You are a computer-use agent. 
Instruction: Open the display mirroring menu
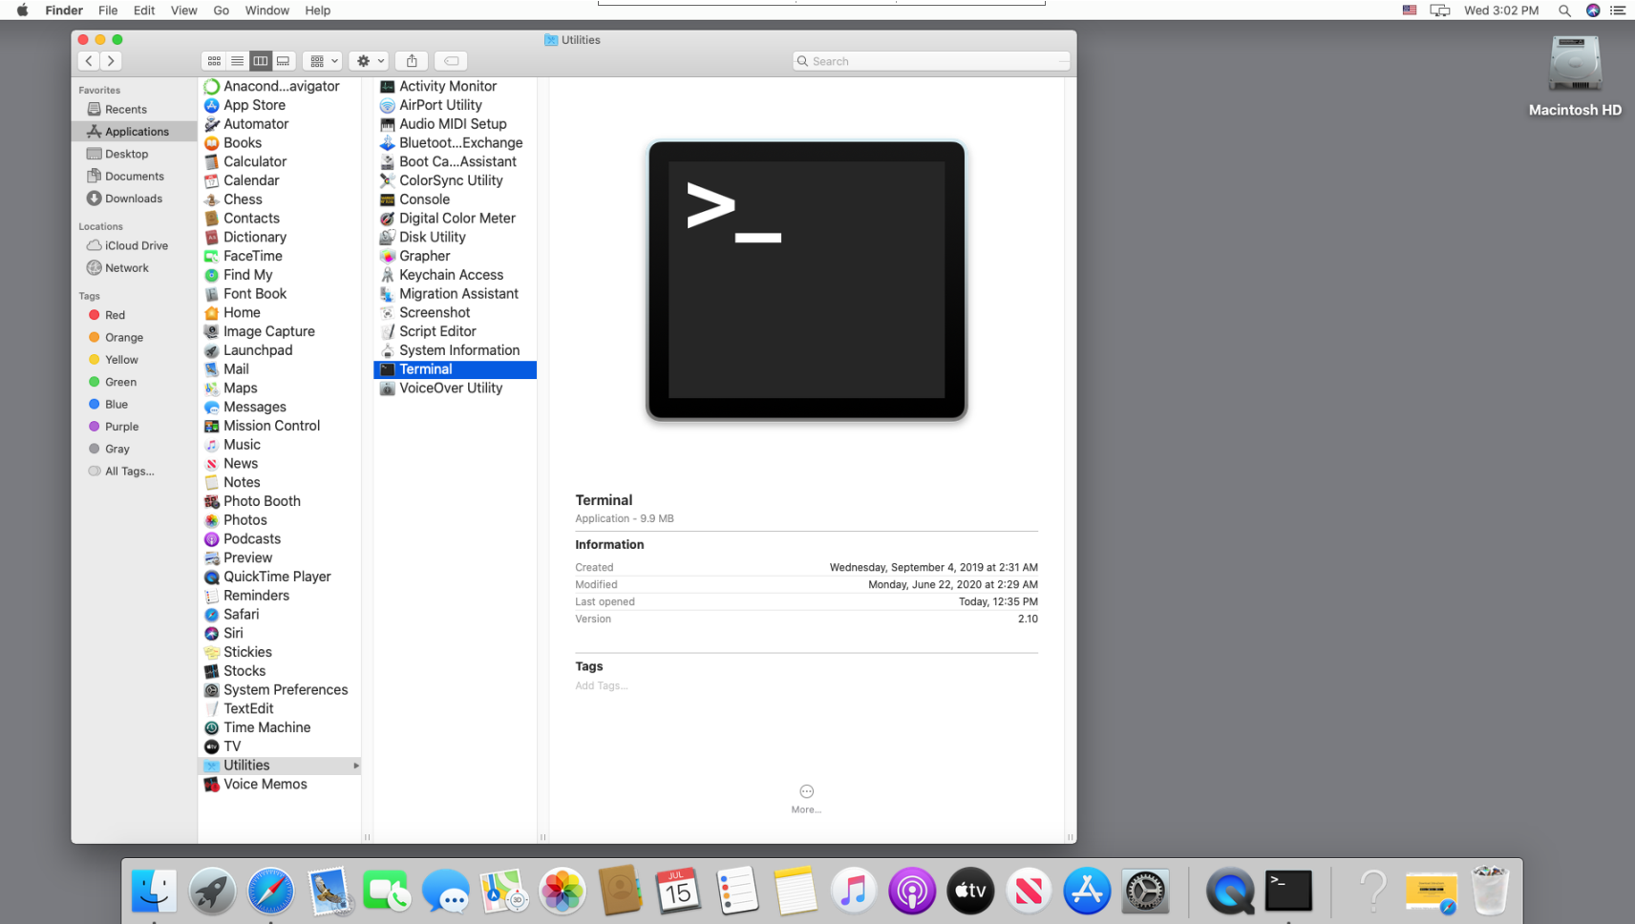(x=1440, y=10)
